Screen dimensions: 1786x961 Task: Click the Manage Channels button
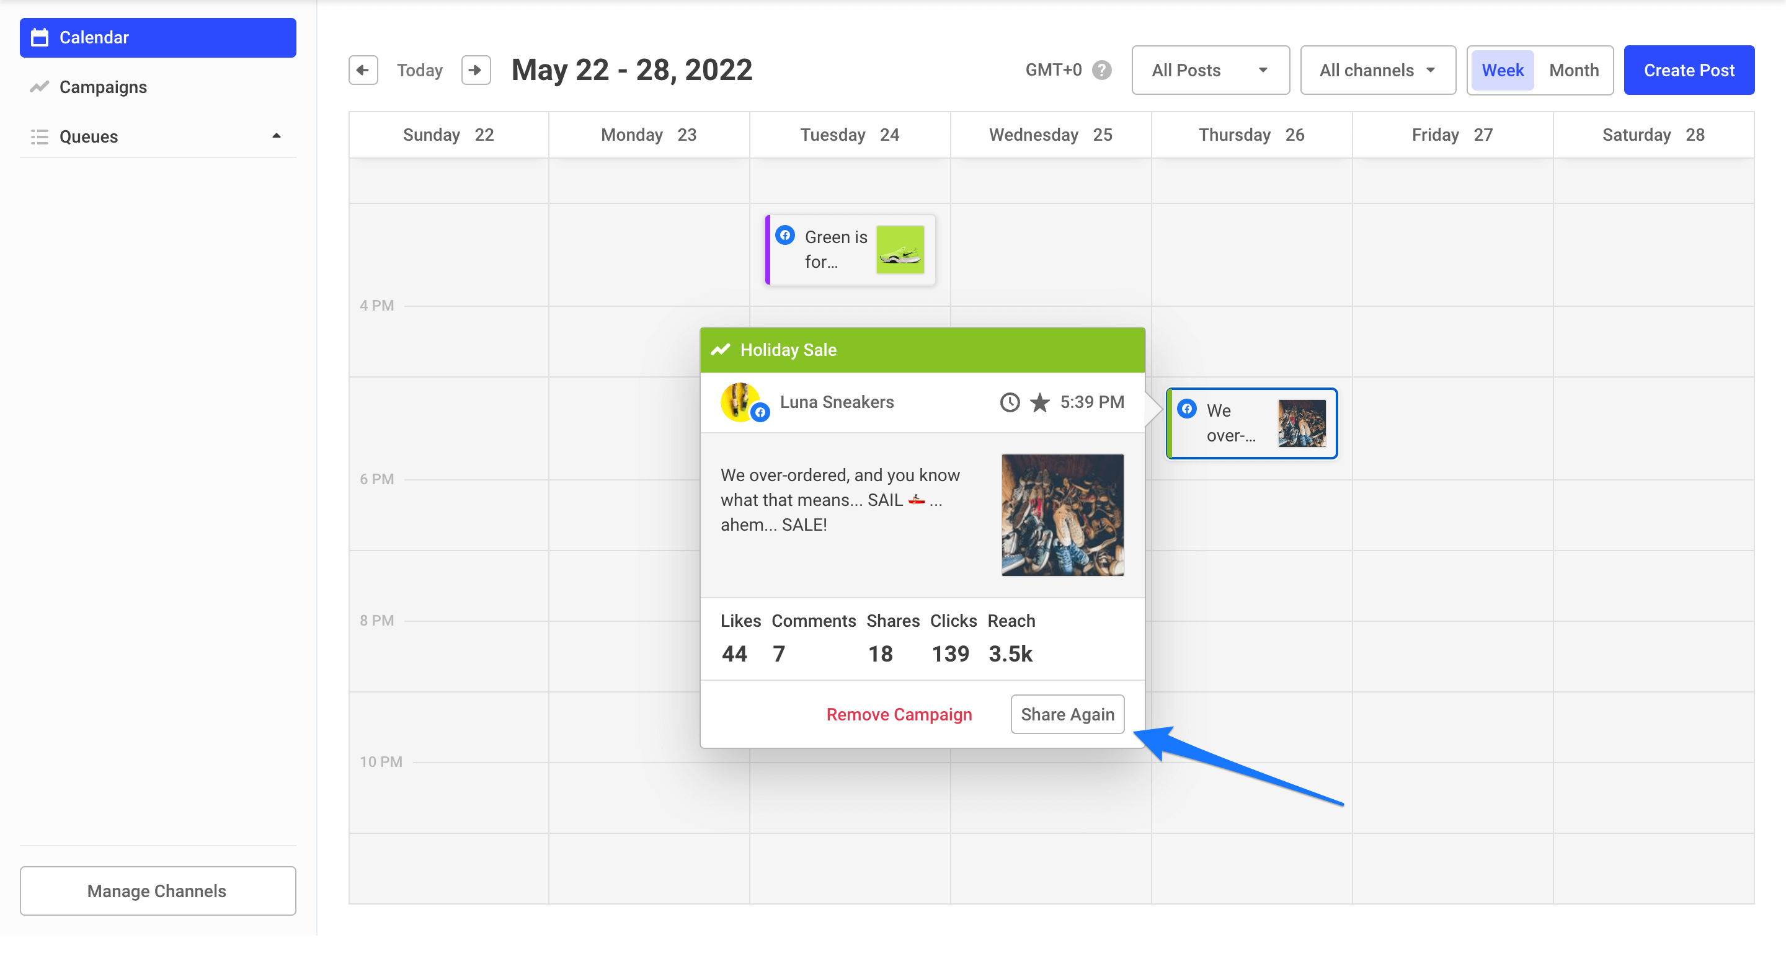[158, 890]
